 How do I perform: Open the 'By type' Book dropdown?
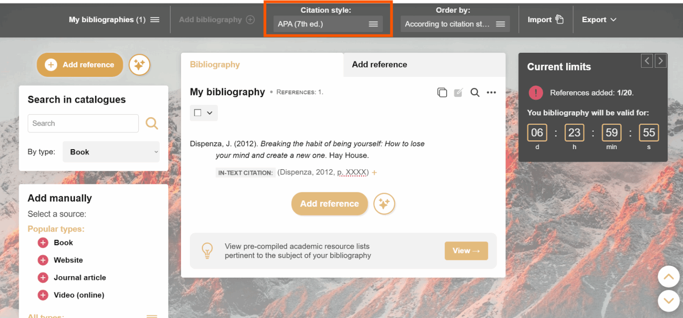[111, 151]
